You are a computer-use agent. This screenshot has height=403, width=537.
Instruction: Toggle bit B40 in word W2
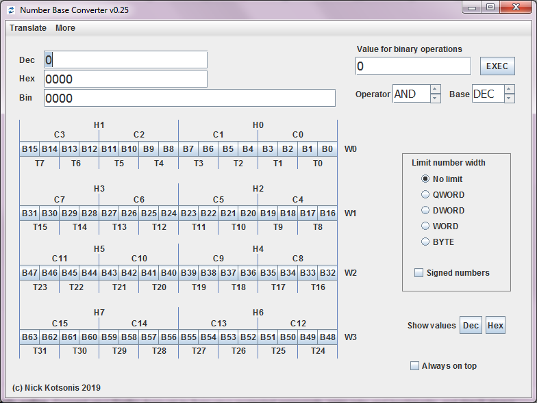[168, 272]
